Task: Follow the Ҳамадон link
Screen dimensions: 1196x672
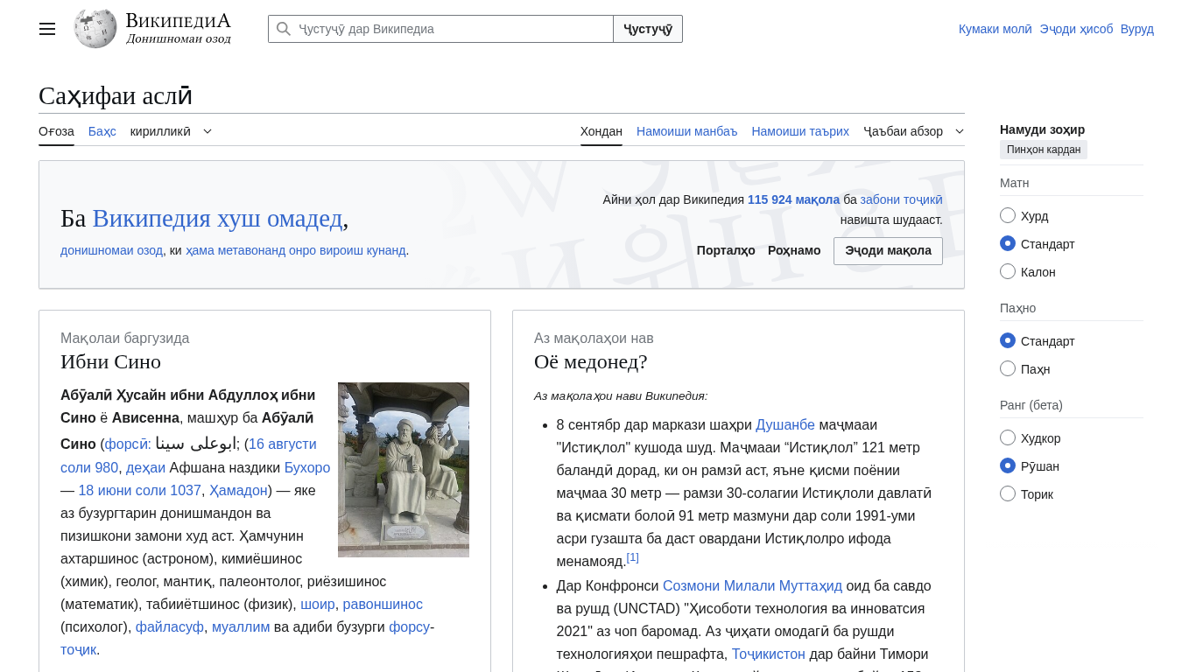Action: (x=238, y=490)
